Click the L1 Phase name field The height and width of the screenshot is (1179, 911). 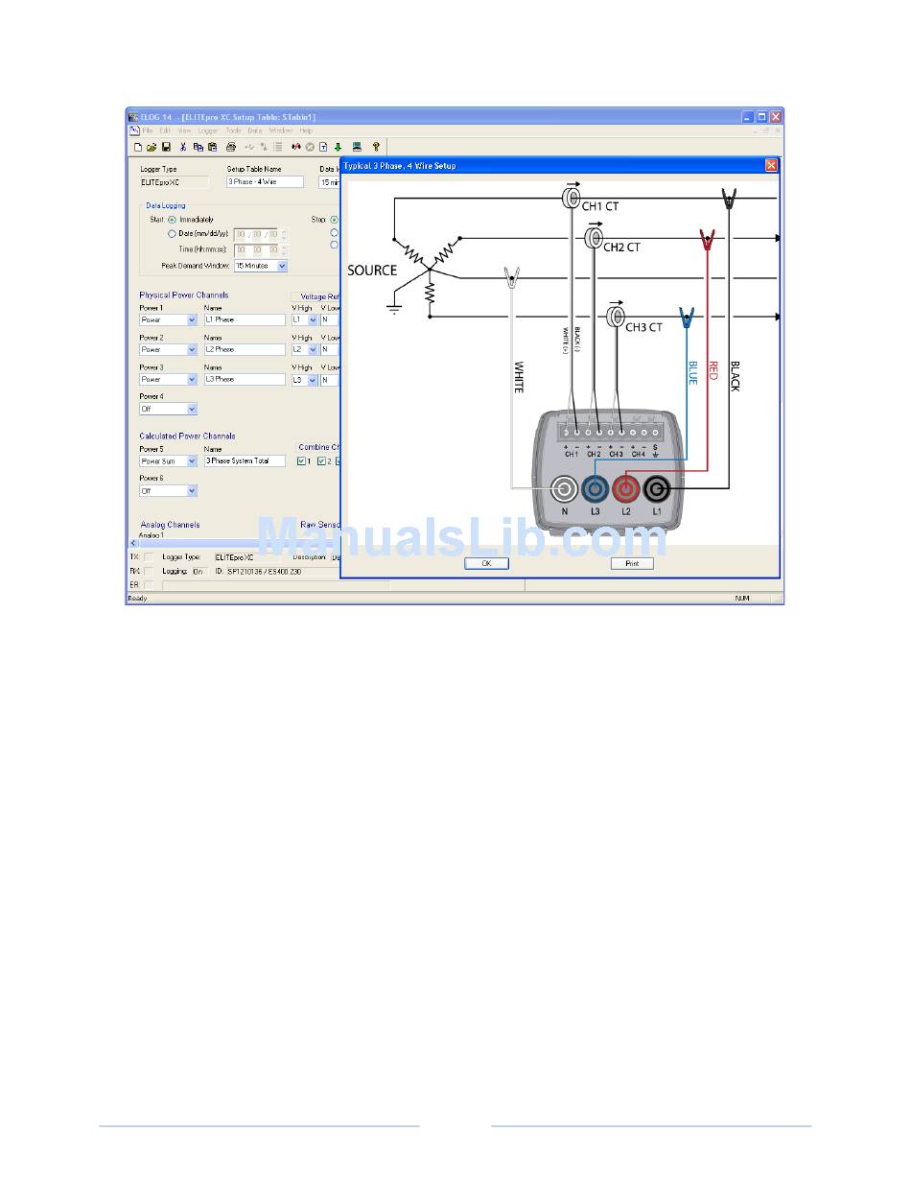[245, 319]
